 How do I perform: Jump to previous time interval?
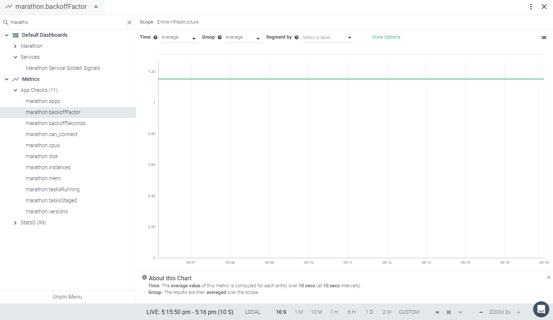click(437, 312)
